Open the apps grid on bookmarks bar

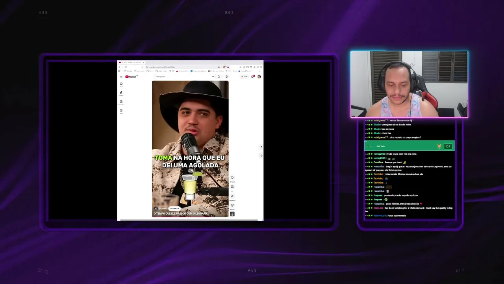[119, 71]
